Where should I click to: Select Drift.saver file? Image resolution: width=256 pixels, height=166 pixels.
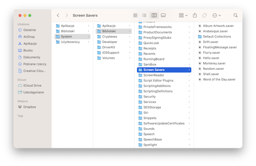[x=208, y=42]
